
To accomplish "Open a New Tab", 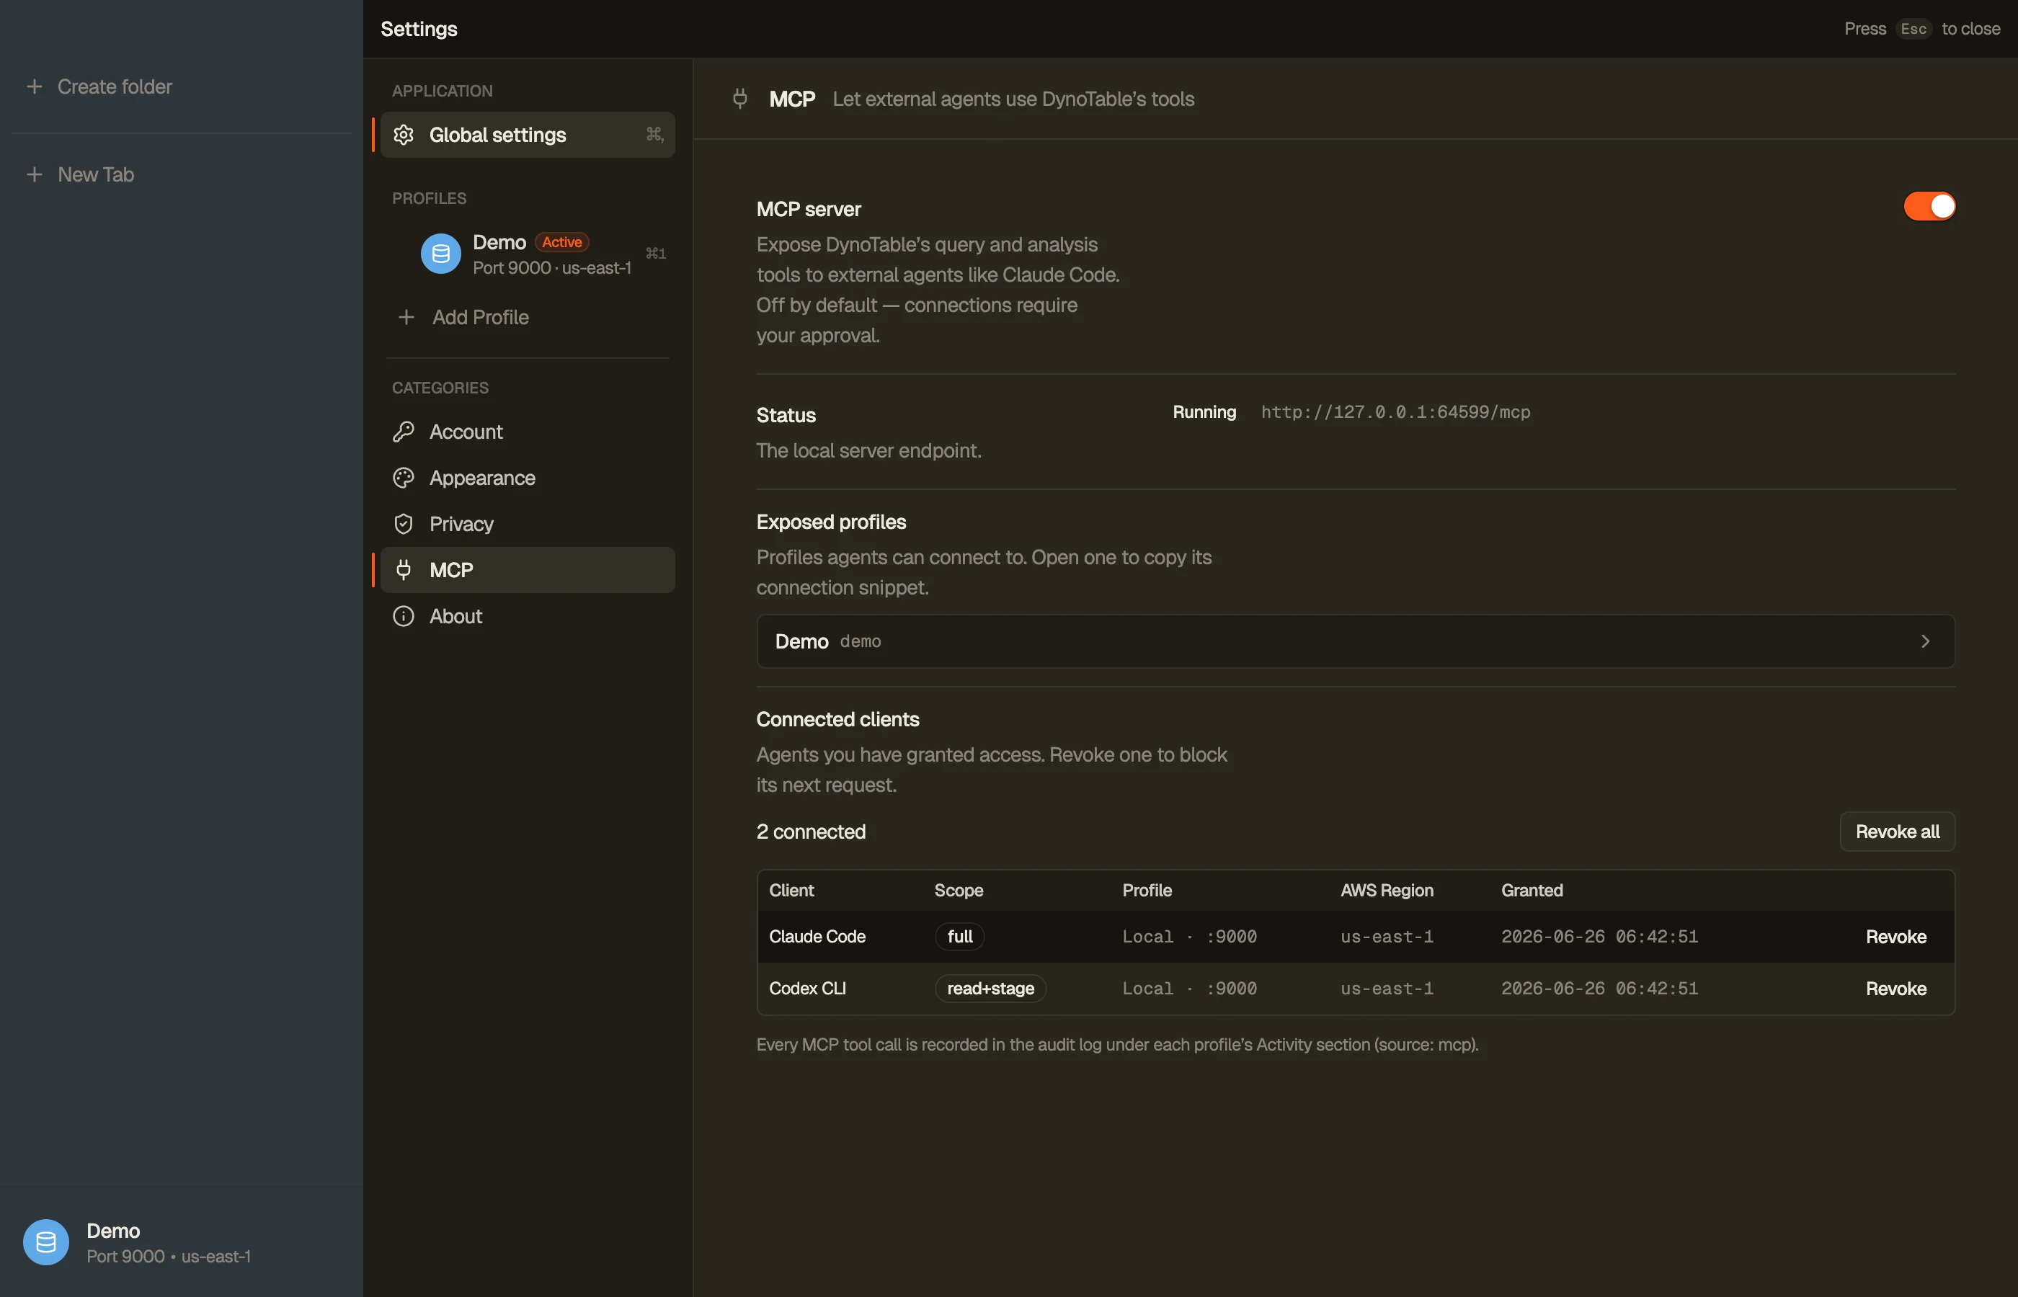I will pos(96,174).
